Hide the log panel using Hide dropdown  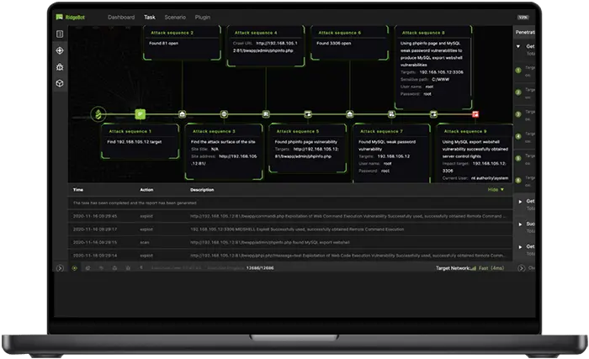click(x=496, y=190)
